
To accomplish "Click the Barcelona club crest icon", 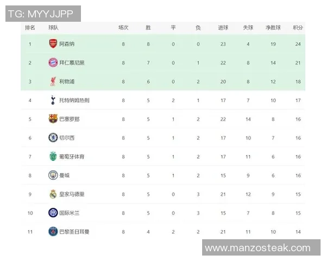I will point(53,119).
